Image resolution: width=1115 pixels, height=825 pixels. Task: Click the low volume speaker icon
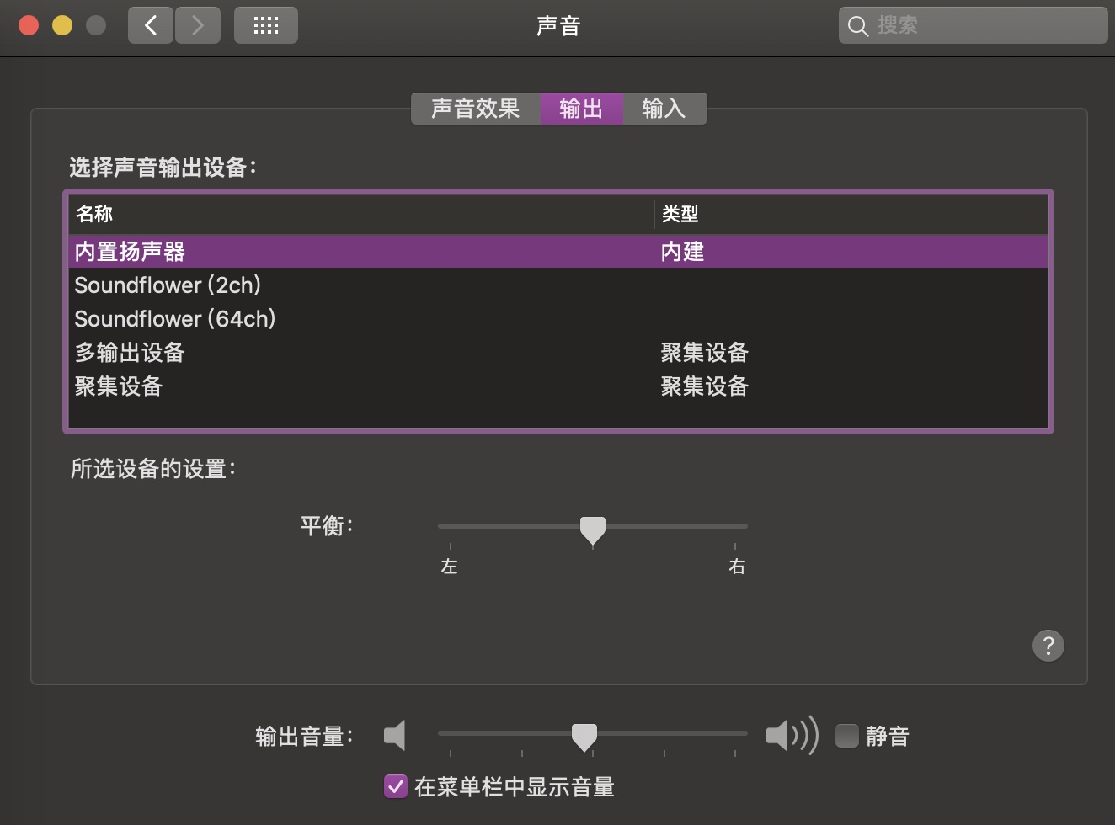point(393,735)
